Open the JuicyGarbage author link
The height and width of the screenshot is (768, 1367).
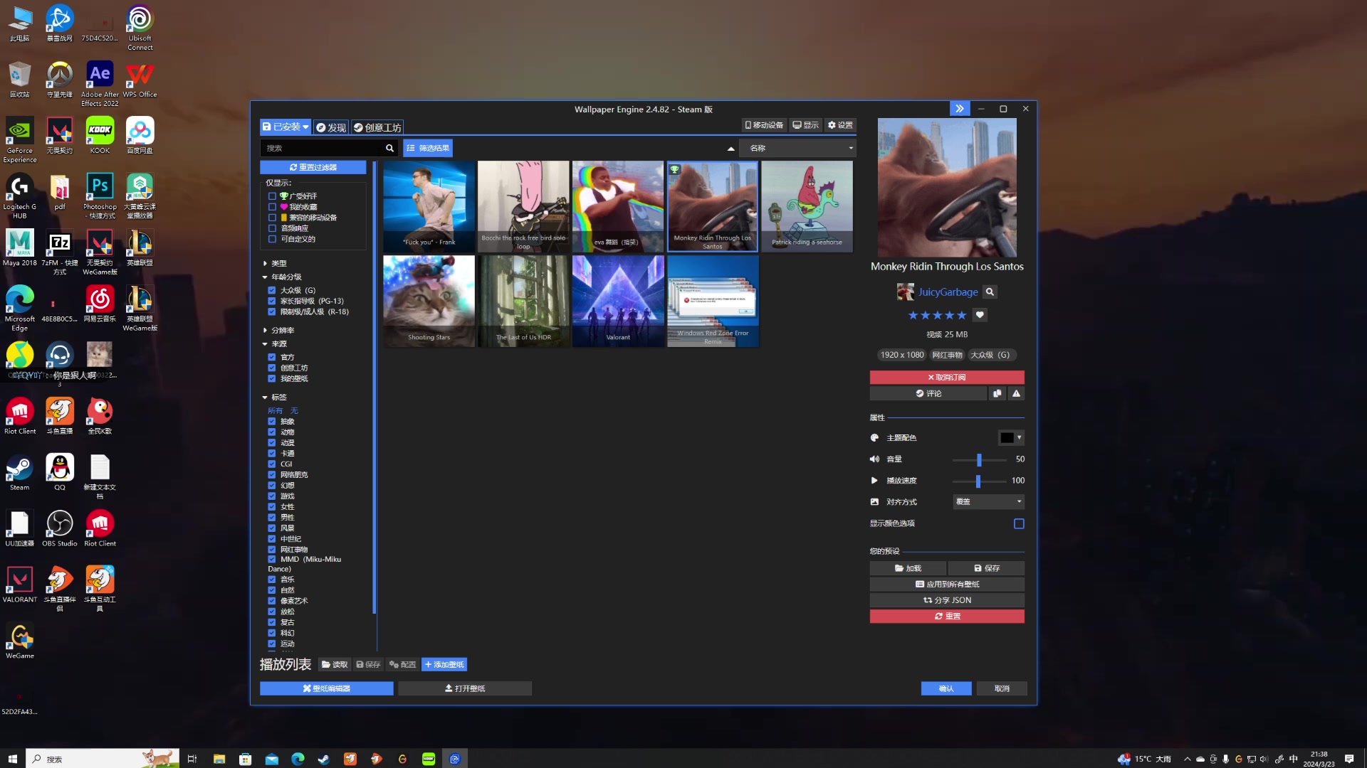point(948,292)
